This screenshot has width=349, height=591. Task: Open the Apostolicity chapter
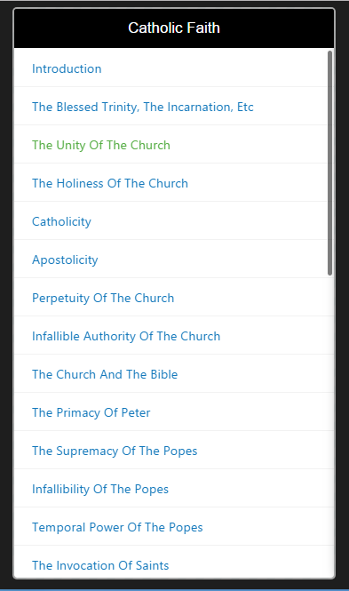tap(65, 260)
